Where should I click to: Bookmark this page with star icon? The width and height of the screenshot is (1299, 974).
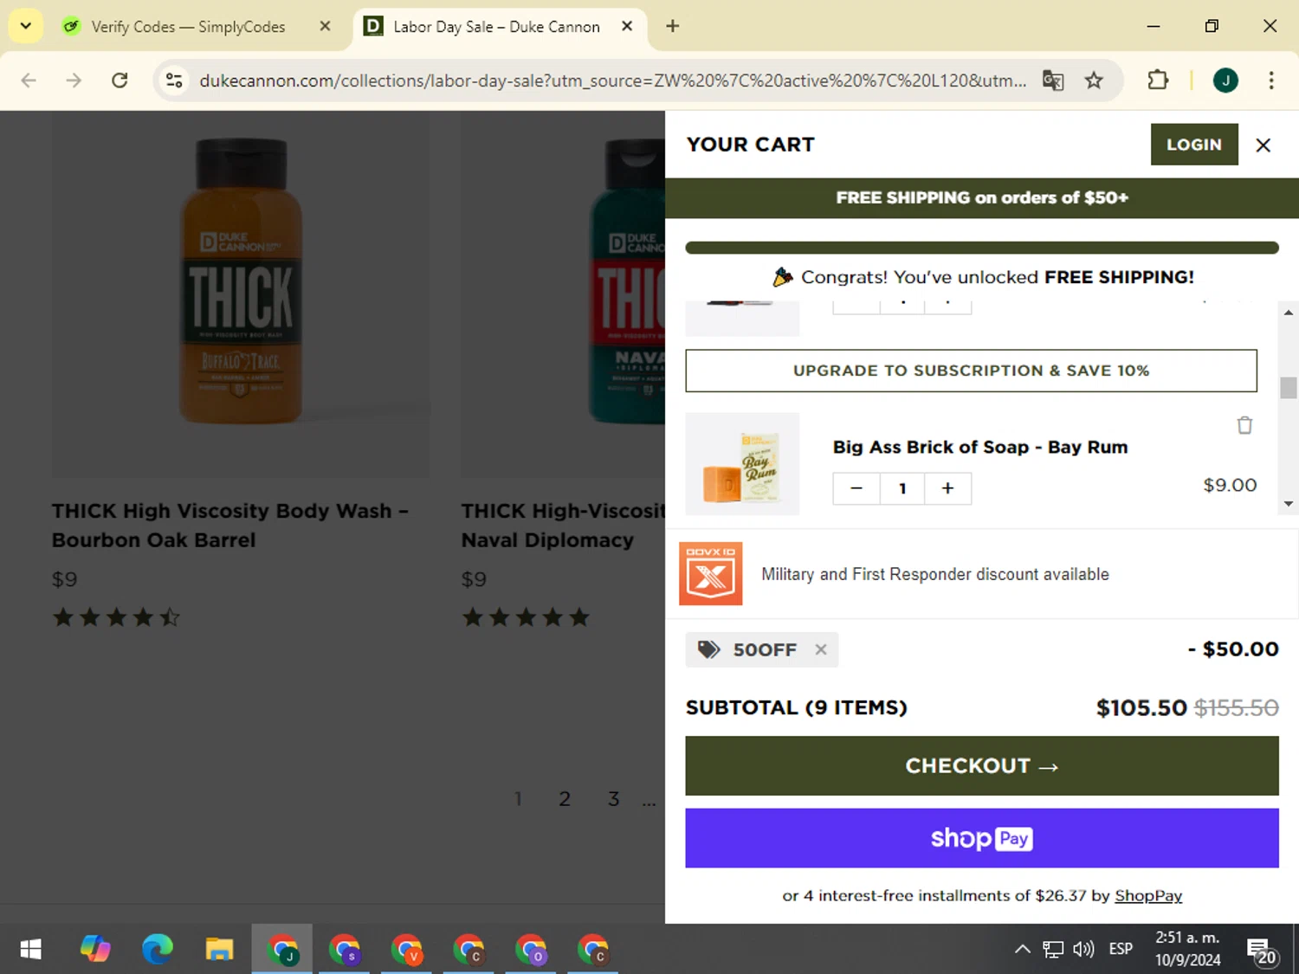[x=1094, y=81]
